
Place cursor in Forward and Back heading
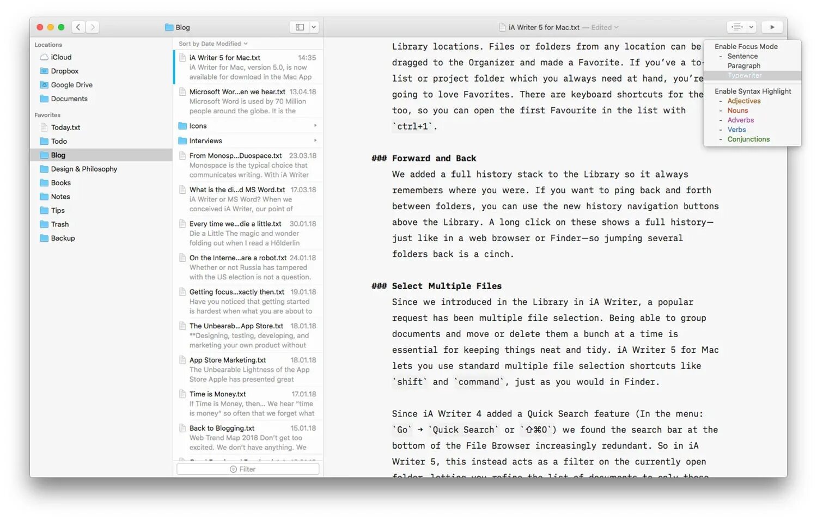click(434, 158)
